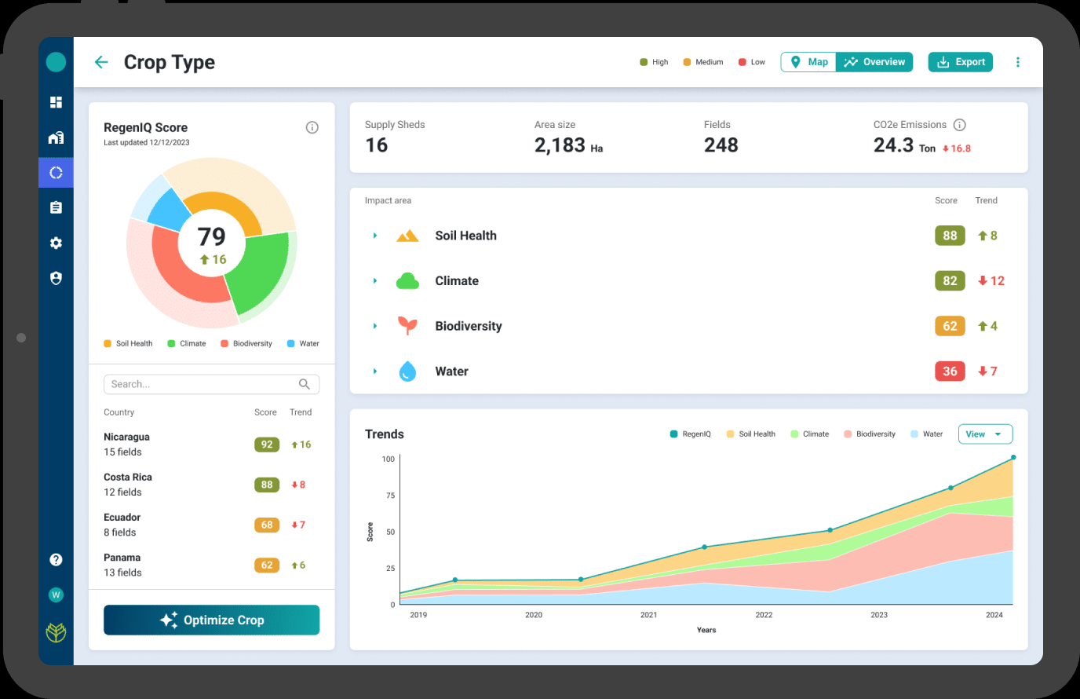The width and height of the screenshot is (1080, 699).
Task: Click the Medium legend color dot
Action: (687, 62)
